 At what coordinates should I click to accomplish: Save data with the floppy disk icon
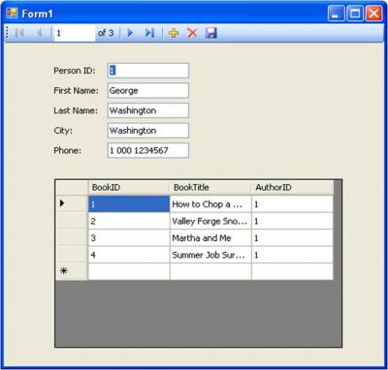pyautogui.click(x=210, y=33)
